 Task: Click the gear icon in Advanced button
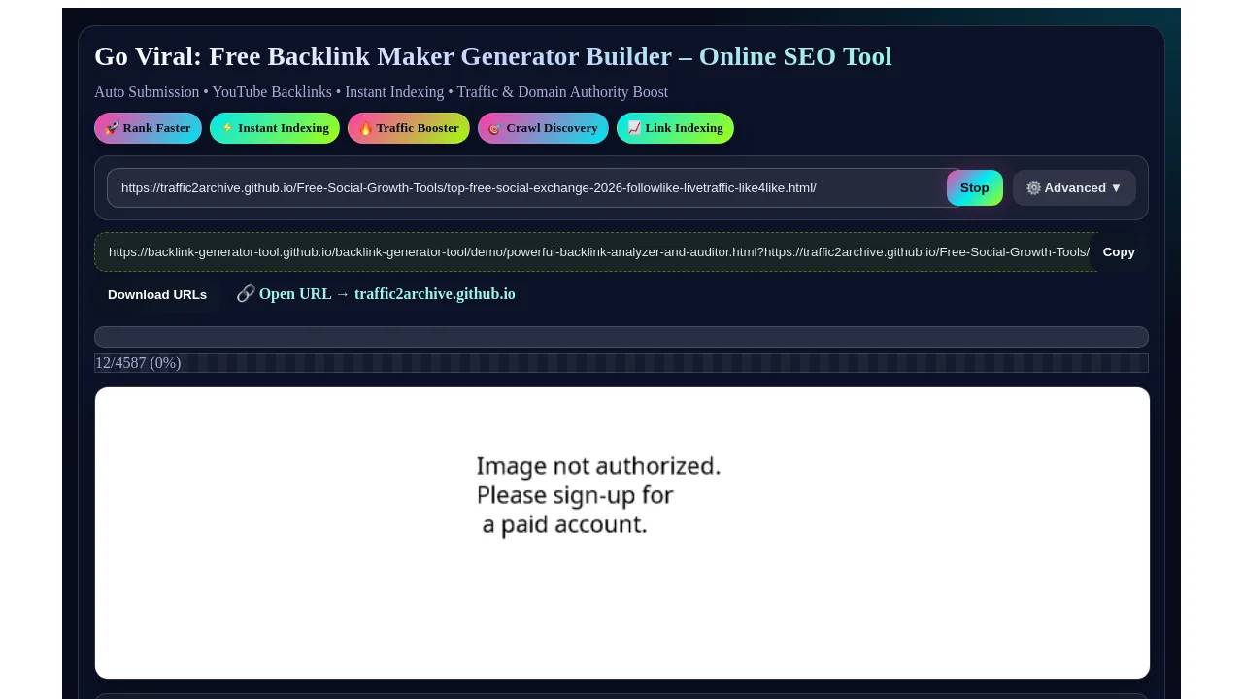[x=1033, y=188]
